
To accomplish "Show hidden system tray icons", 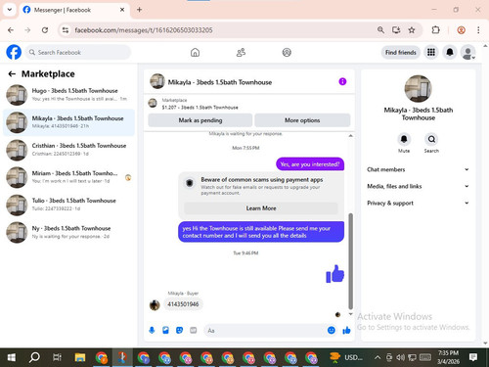I will tap(378, 357).
